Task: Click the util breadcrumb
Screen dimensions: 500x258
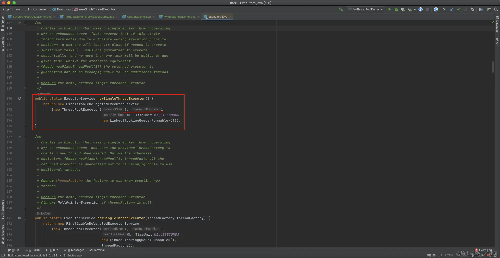Action: (27, 9)
